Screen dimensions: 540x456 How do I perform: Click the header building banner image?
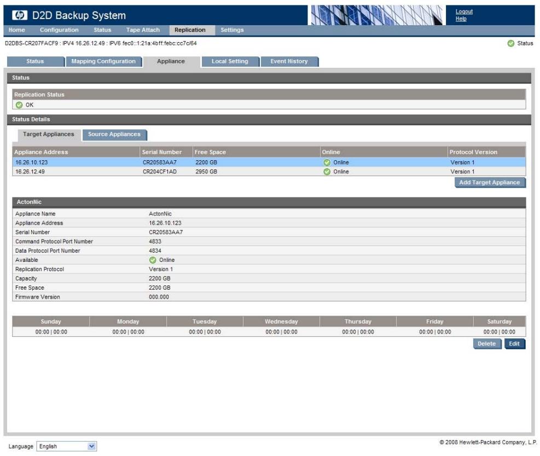tap(377, 15)
